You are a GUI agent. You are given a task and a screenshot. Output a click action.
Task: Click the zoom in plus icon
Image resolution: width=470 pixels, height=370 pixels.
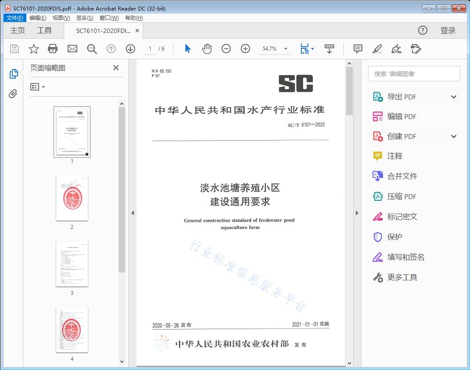point(246,49)
